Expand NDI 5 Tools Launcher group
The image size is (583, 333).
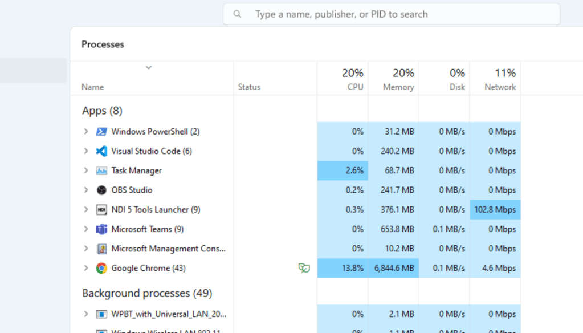[x=86, y=209]
